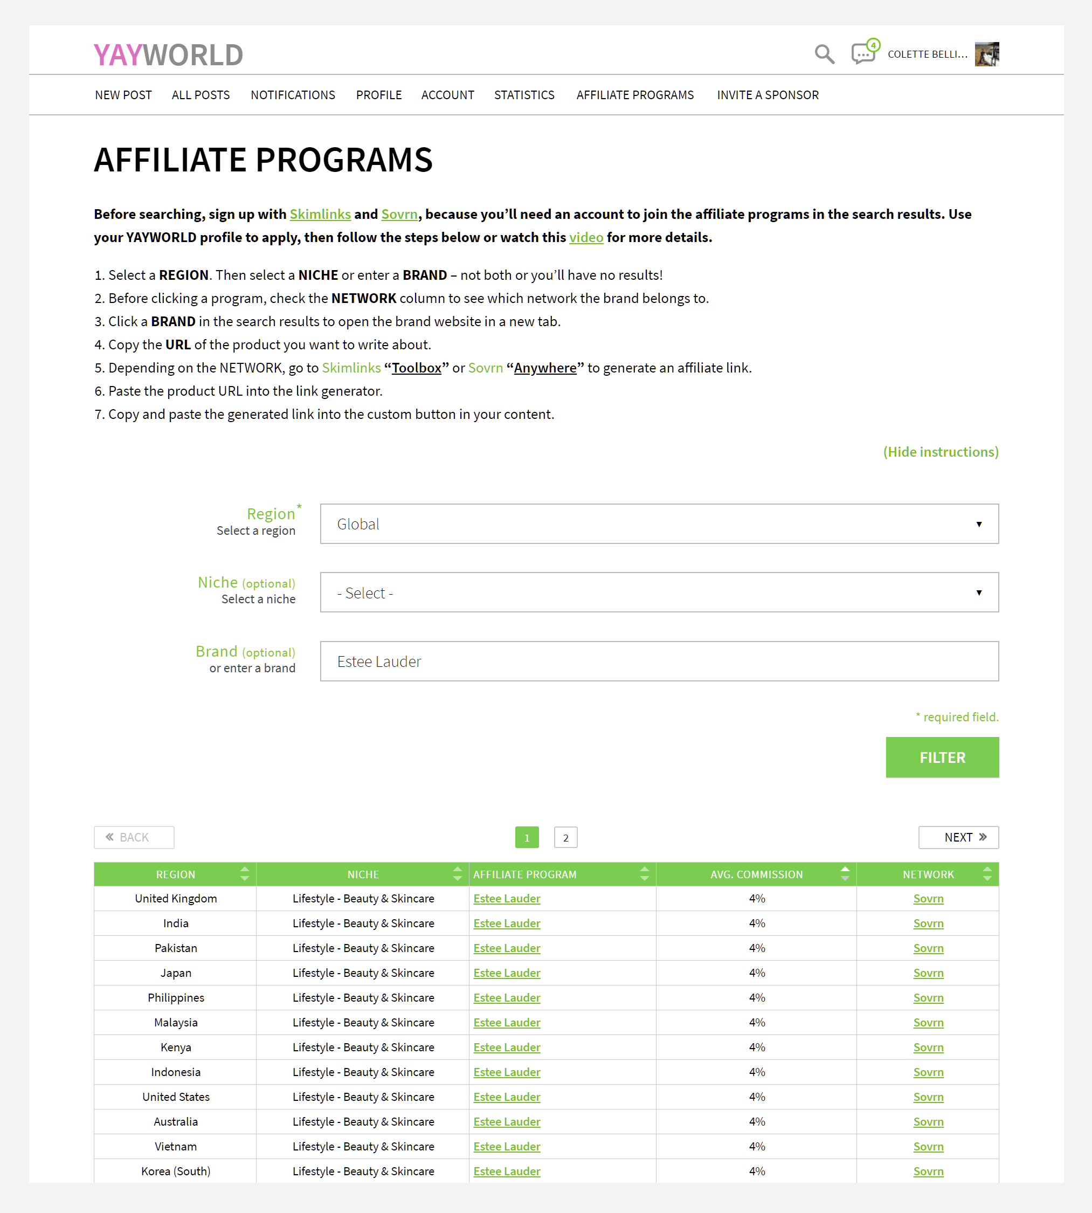
Task: Open the Sovrn link in the bold intro
Action: pyautogui.click(x=399, y=214)
